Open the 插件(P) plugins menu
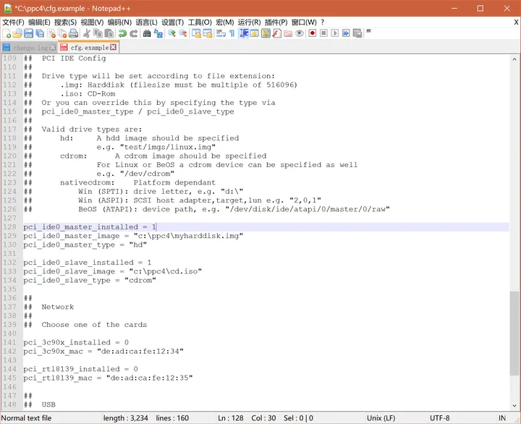521x424 pixels. tap(276, 22)
